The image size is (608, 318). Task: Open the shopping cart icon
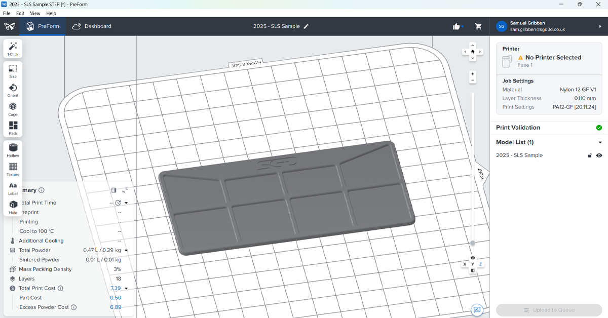pos(478,26)
